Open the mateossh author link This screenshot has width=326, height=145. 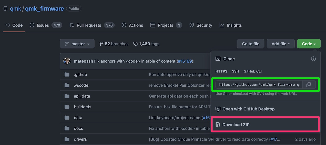pos(84,61)
